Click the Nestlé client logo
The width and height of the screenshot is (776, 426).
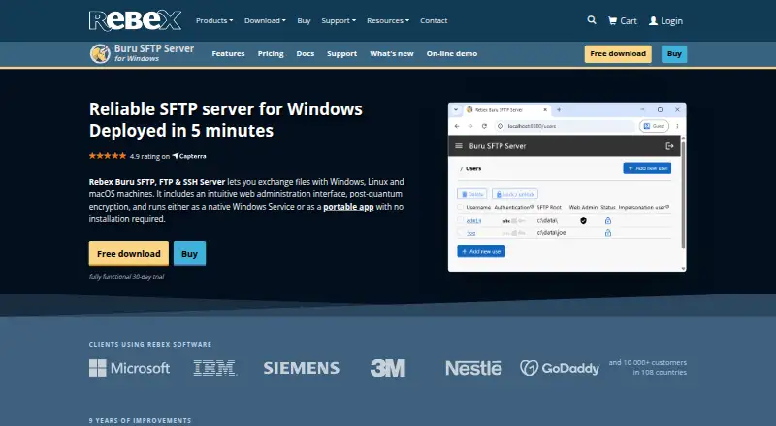pos(473,368)
